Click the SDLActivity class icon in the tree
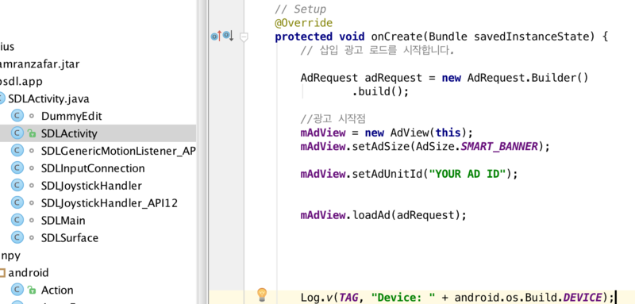 pos(17,133)
